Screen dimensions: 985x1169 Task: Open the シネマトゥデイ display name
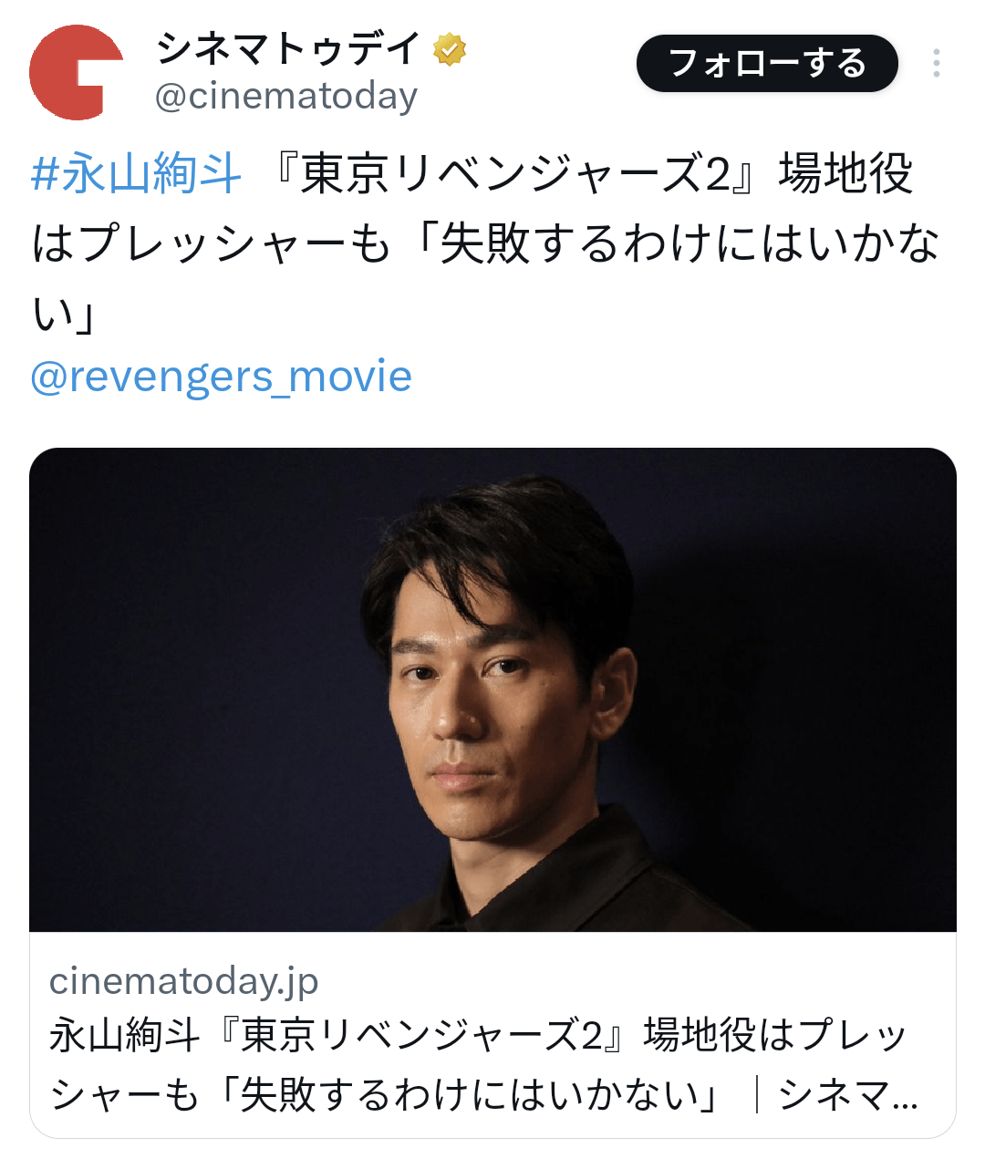tap(288, 49)
